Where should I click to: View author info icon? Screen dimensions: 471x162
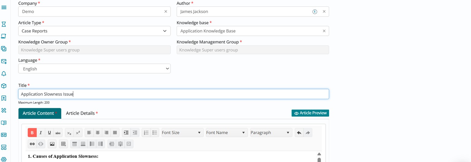315,12
